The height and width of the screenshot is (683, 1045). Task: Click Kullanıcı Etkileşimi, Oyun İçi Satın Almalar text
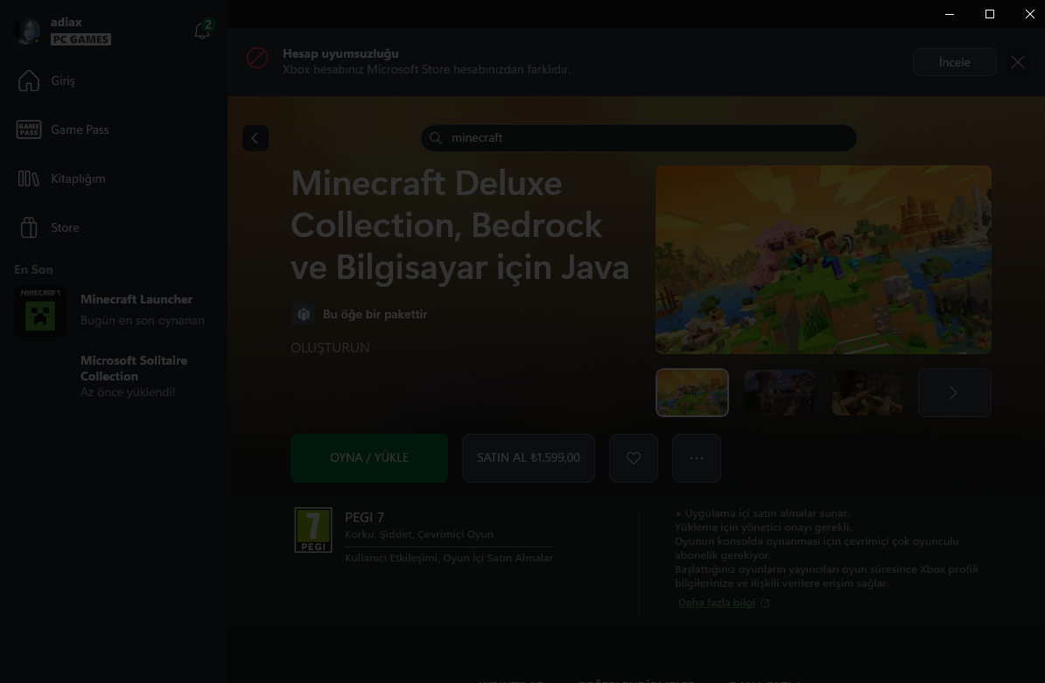[449, 558]
